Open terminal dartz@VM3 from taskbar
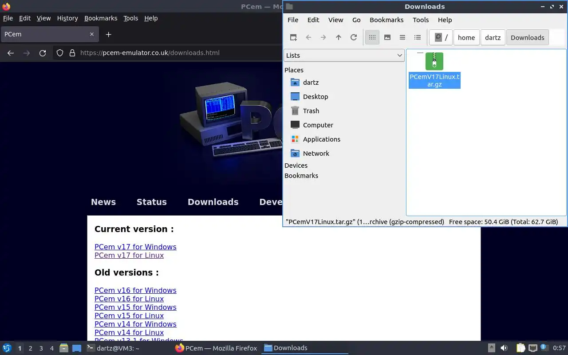 [114, 348]
